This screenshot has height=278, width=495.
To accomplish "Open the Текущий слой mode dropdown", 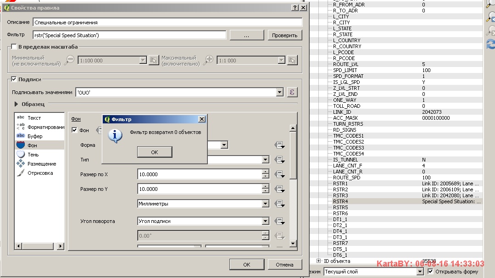I will click(421, 272).
